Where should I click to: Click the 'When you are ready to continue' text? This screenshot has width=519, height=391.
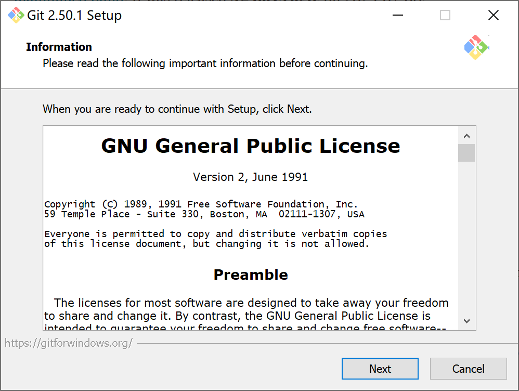pos(177,109)
